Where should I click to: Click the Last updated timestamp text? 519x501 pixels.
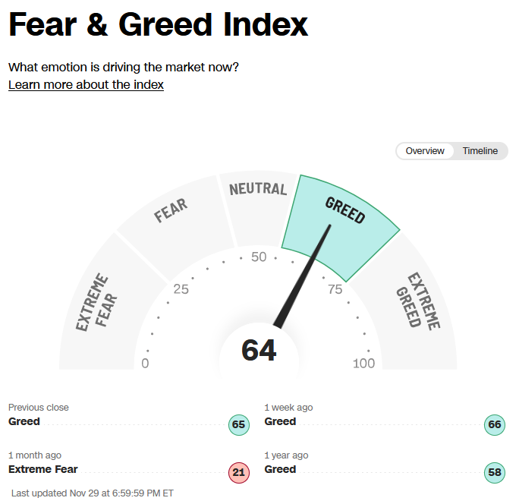click(93, 493)
